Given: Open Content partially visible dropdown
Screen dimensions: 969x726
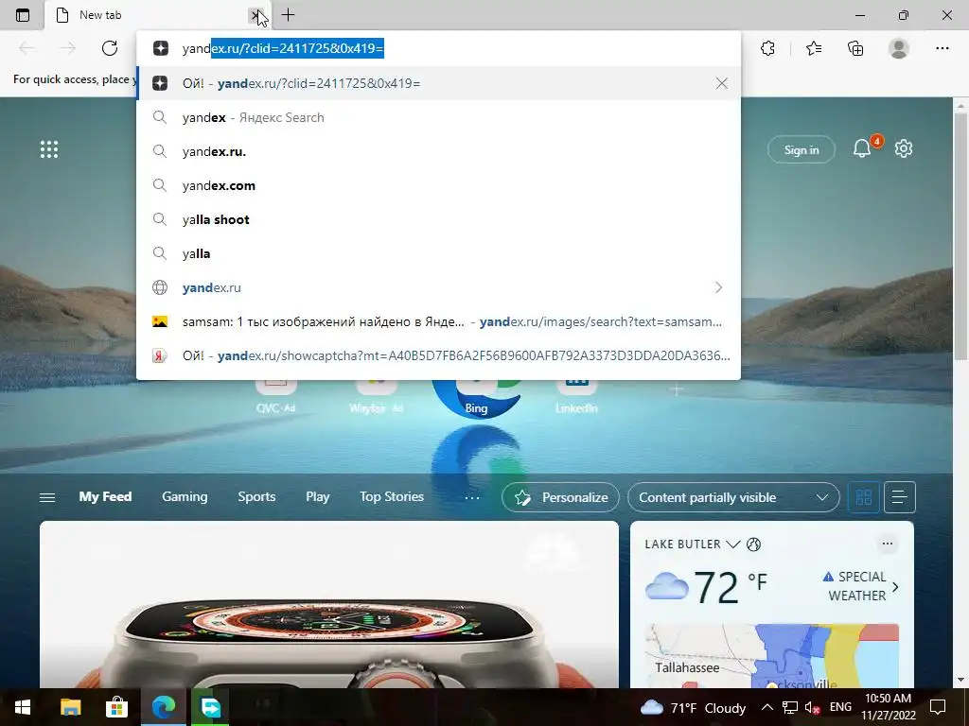Looking at the screenshot, I should pyautogui.click(x=733, y=497).
